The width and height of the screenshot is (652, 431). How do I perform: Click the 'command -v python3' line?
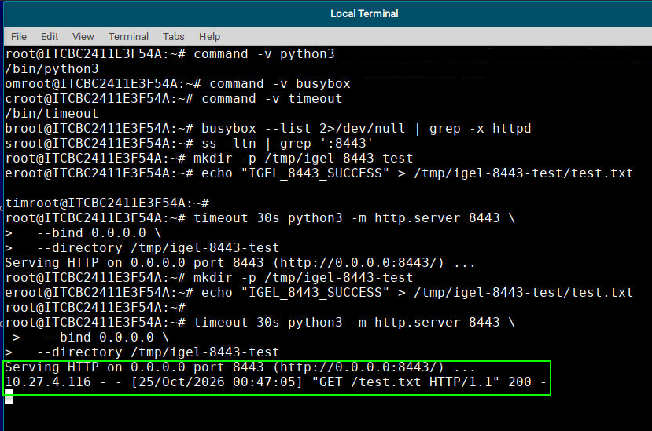tap(170, 54)
